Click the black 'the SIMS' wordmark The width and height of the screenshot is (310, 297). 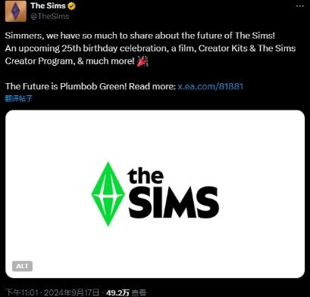[174, 193]
